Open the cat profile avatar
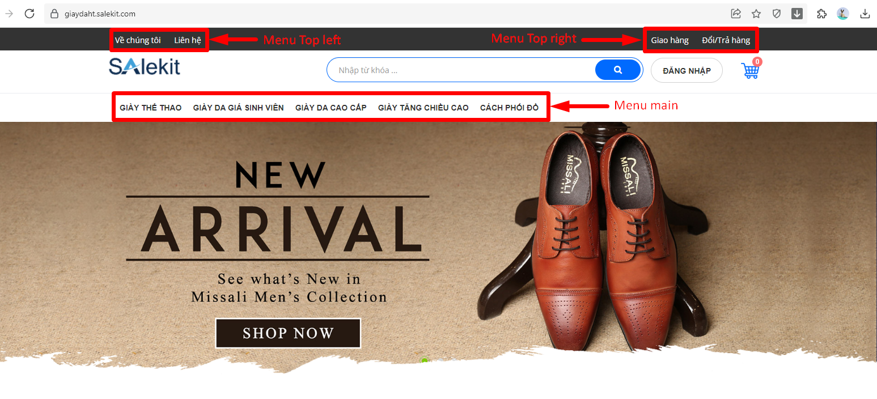The image size is (877, 399). [x=843, y=14]
